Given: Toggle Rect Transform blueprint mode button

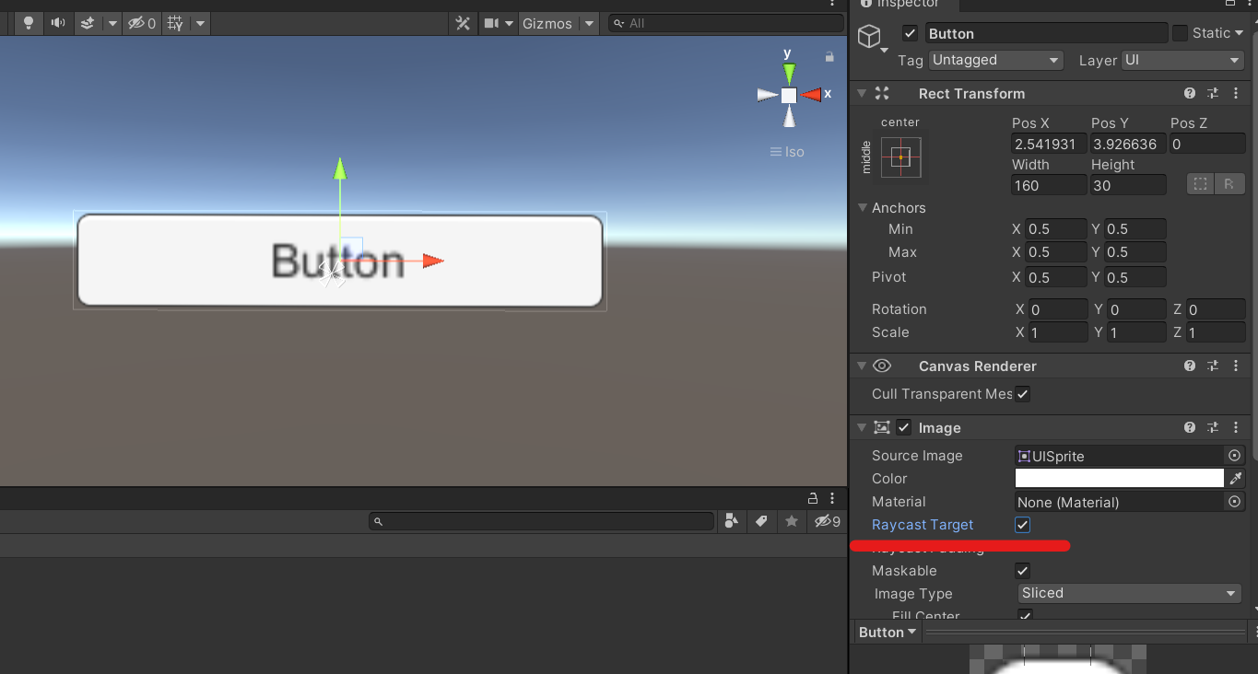Looking at the screenshot, I should [1200, 184].
